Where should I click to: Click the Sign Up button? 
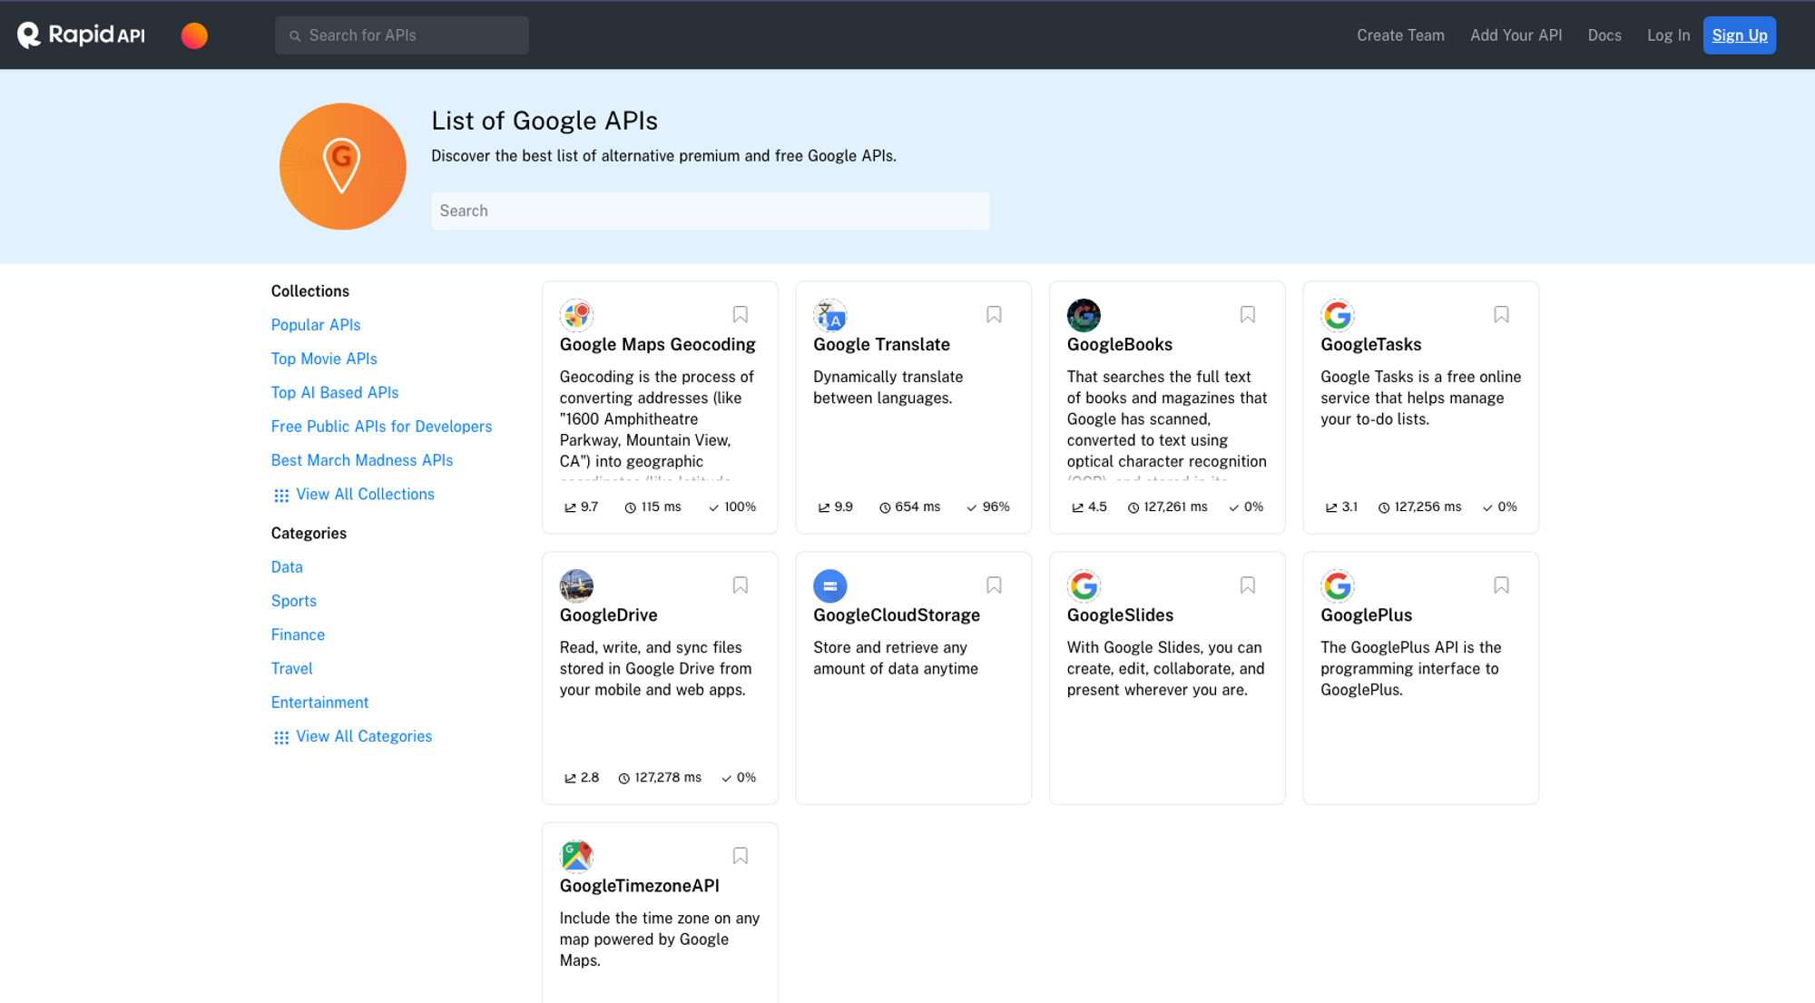tap(1739, 34)
